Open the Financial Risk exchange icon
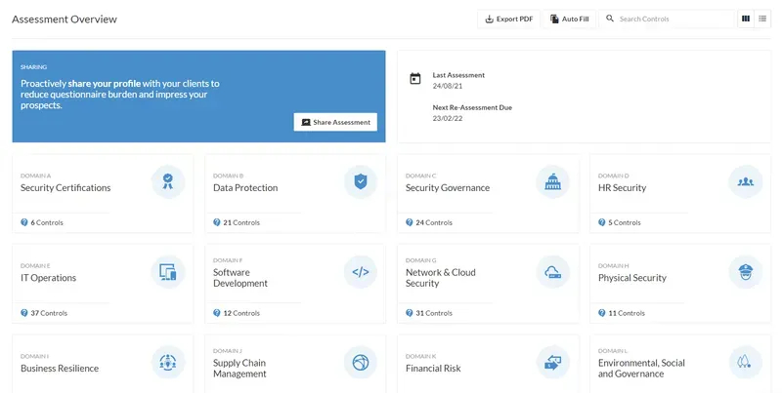This screenshot has height=393, width=782. (x=552, y=363)
